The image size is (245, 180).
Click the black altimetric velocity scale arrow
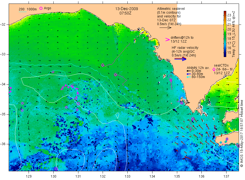click(x=165, y=28)
